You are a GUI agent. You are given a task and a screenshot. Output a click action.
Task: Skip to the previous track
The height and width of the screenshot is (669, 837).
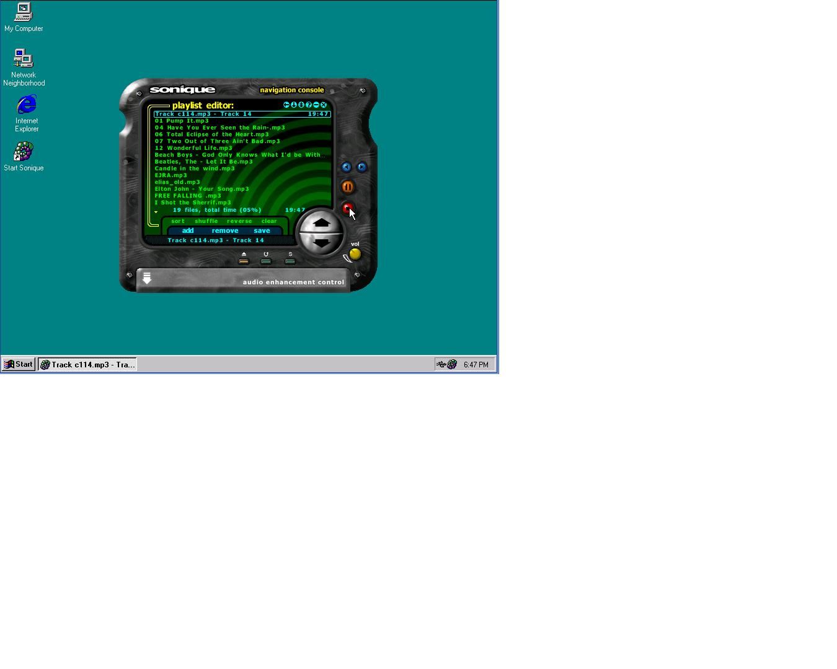(x=345, y=167)
